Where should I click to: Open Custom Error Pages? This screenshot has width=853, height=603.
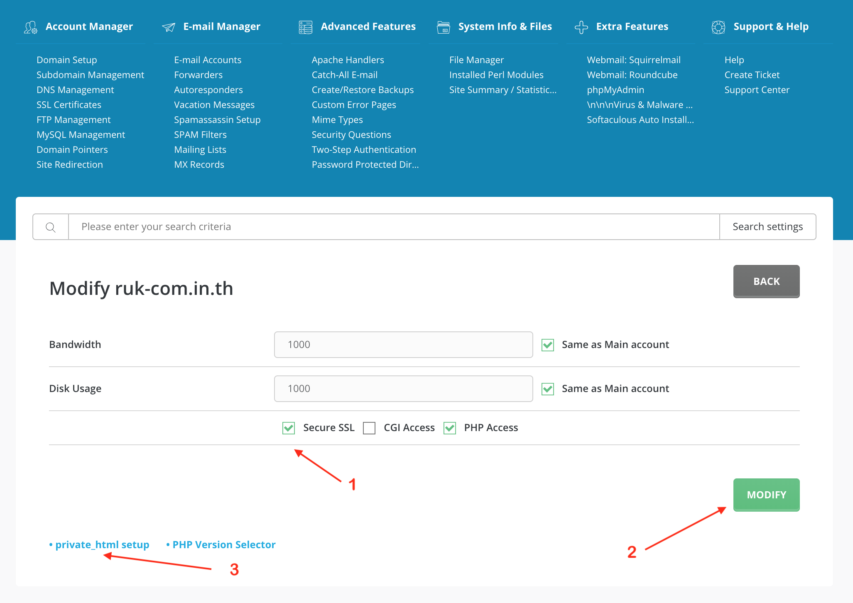[354, 105]
